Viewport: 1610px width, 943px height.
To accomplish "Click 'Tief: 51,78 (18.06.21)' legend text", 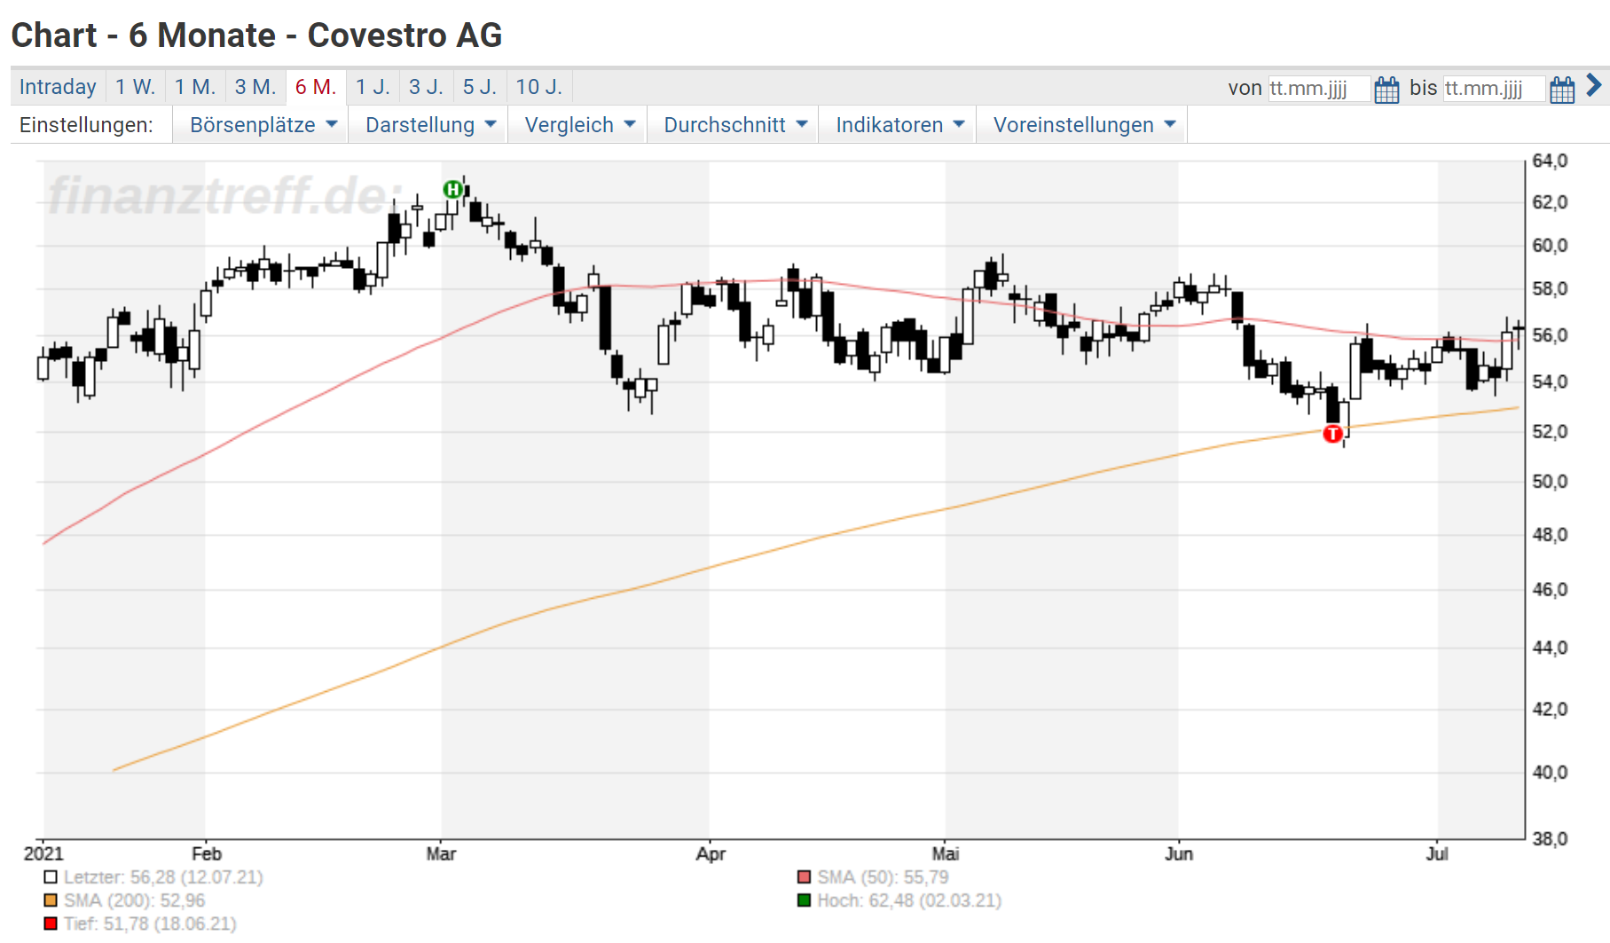I will click(x=150, y=923).
